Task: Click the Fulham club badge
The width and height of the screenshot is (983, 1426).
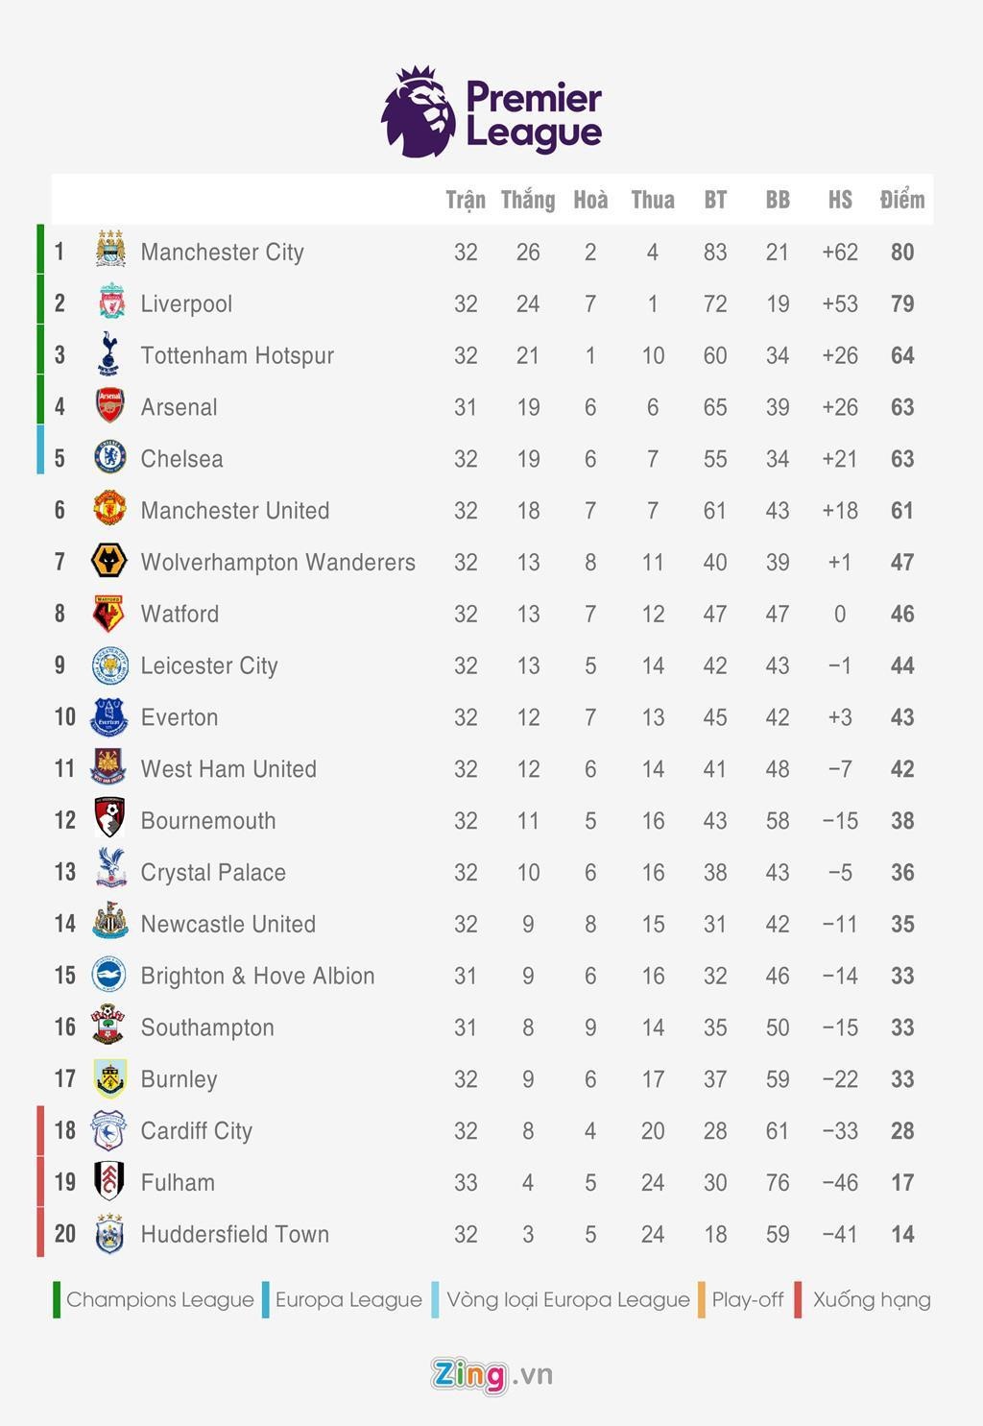Action: (x=109, y=1181)
